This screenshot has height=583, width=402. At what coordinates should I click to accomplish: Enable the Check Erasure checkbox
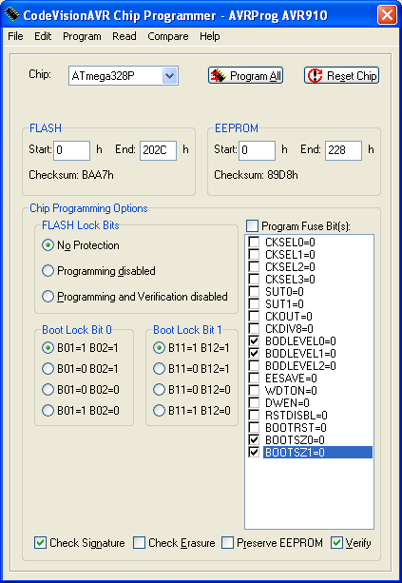[139, 543]
